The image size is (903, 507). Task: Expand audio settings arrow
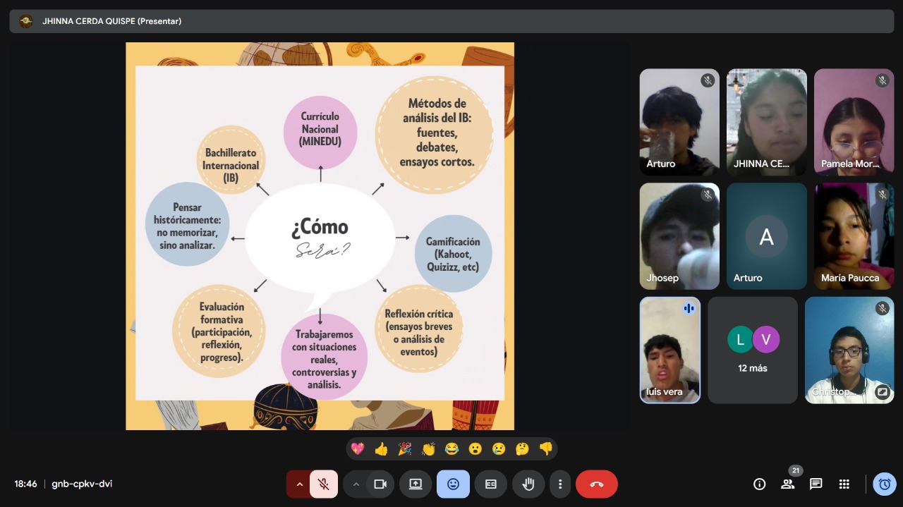(299, 484)
